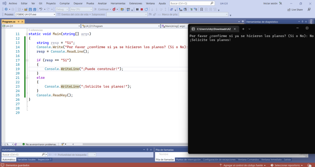Open a new terminal tab with plus
Image resolution: width=315 pixels, height=167 pixels.
[243, 29]
